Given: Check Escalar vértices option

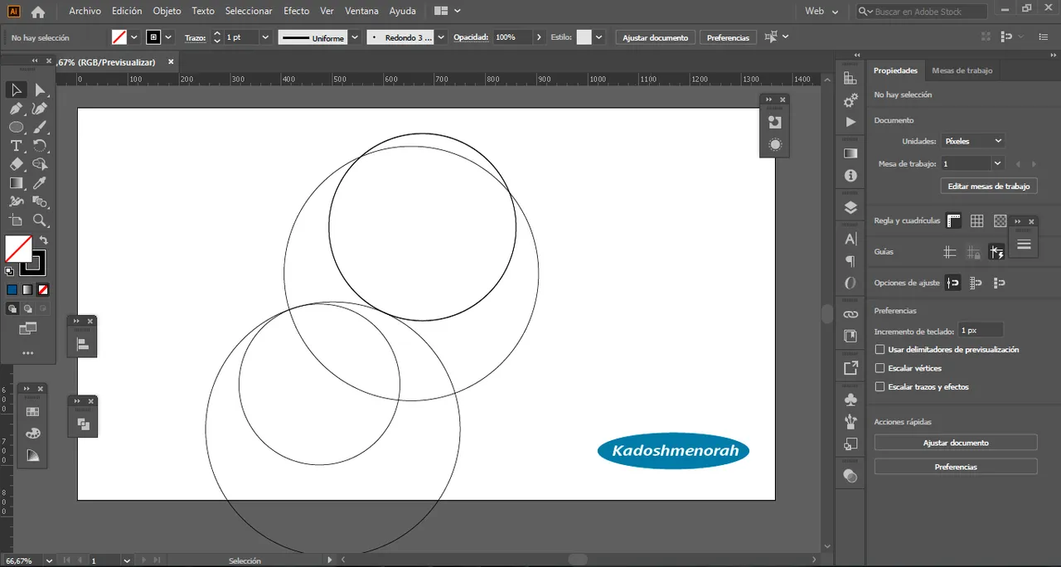Looking at the screenshot, I should tap(880, 368).
